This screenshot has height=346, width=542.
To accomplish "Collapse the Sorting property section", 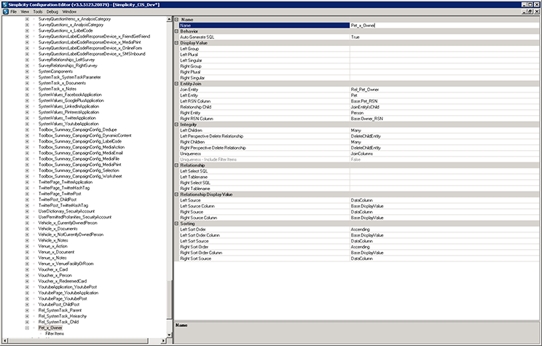I will click(x=176, y=224).
